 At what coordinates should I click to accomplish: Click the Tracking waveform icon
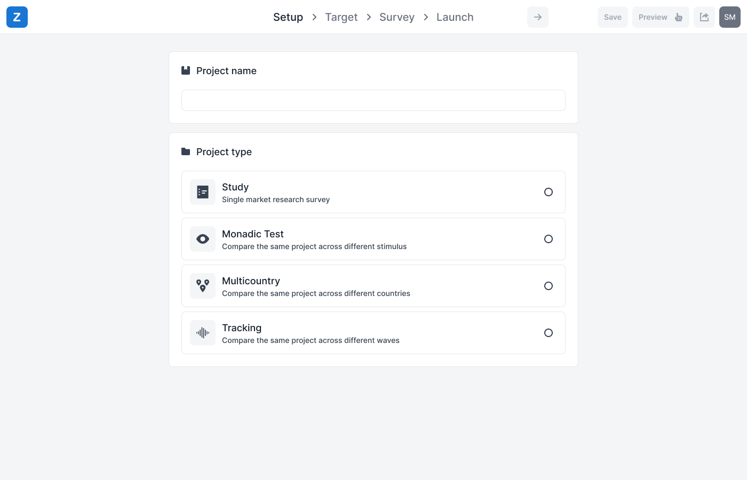click(203, 333)
